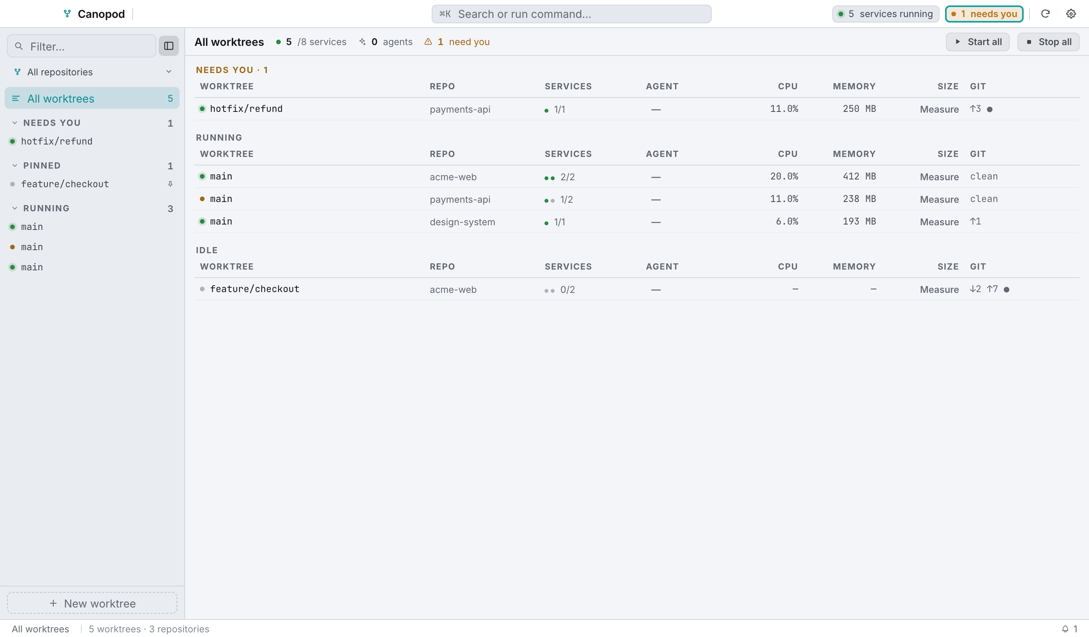1089x637 pixels.
Task: Click the design-system repo cell
Action: [x=462, y=222]
